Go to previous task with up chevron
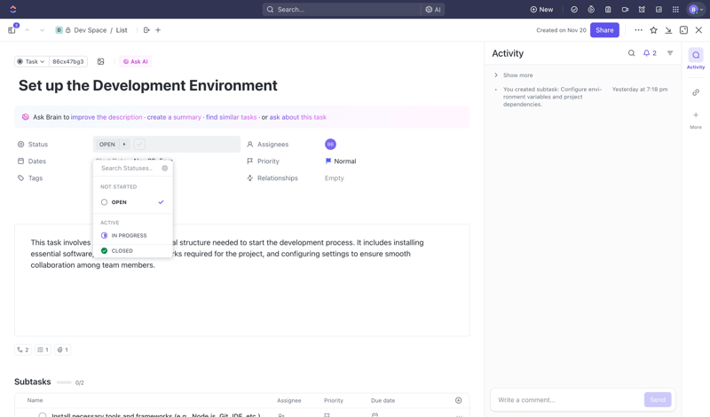This screenshot has height=417, width=710. tap(28, 30)
